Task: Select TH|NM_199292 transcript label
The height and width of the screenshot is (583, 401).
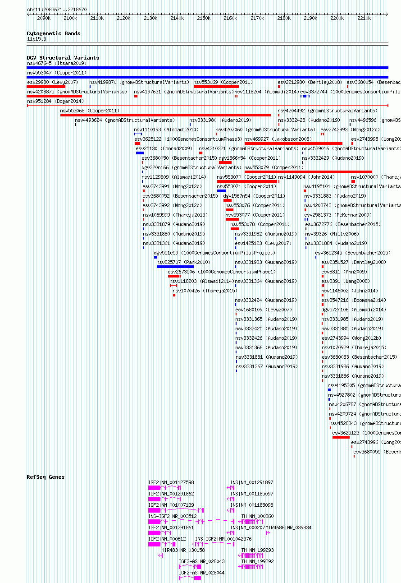Action: tap(257, 561)
